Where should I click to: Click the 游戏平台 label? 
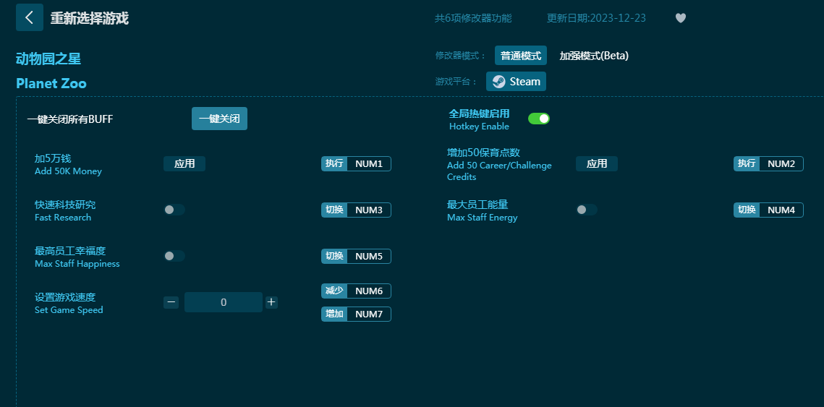coord(456,82)
